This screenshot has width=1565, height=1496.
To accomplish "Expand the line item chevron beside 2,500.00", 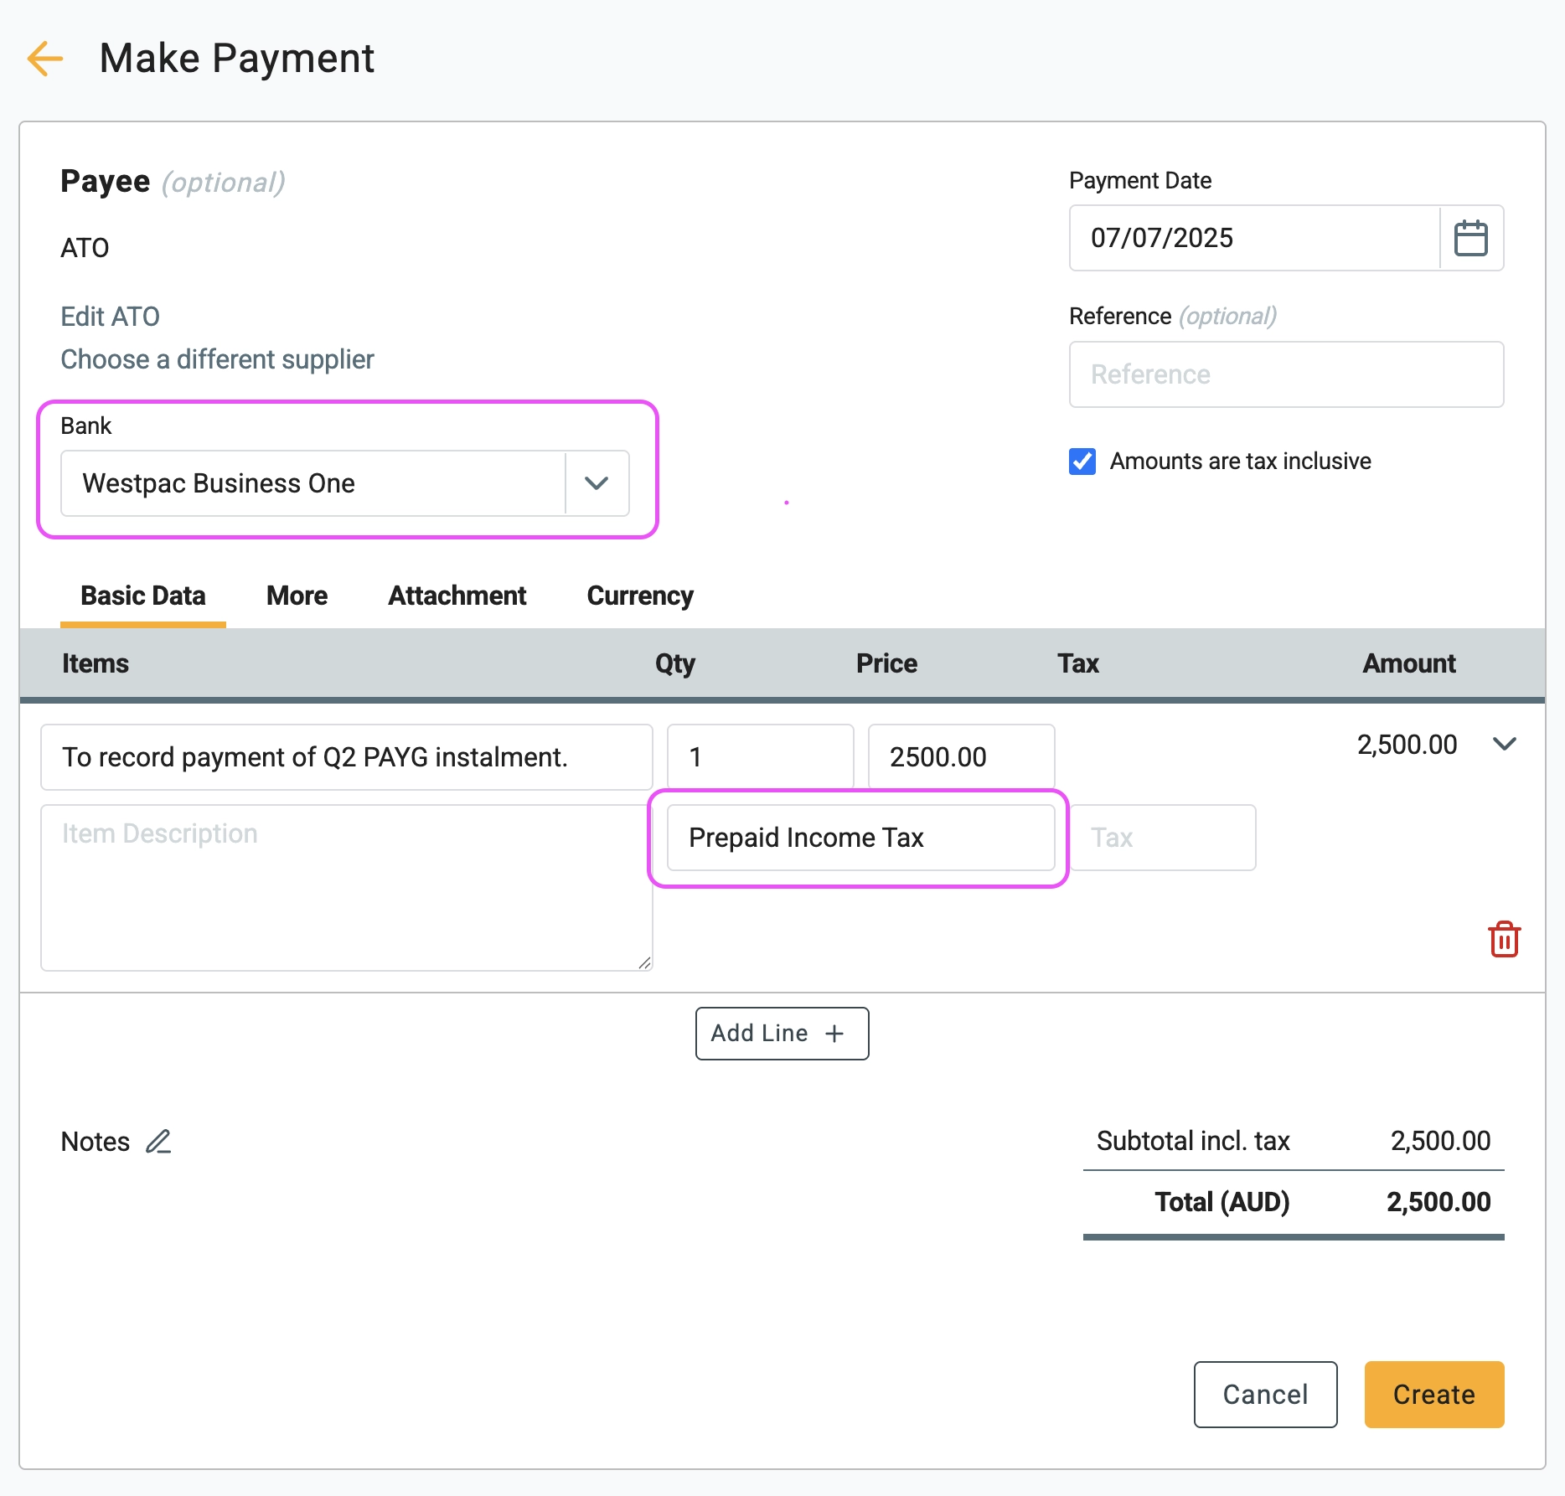I will (1505, 744).
